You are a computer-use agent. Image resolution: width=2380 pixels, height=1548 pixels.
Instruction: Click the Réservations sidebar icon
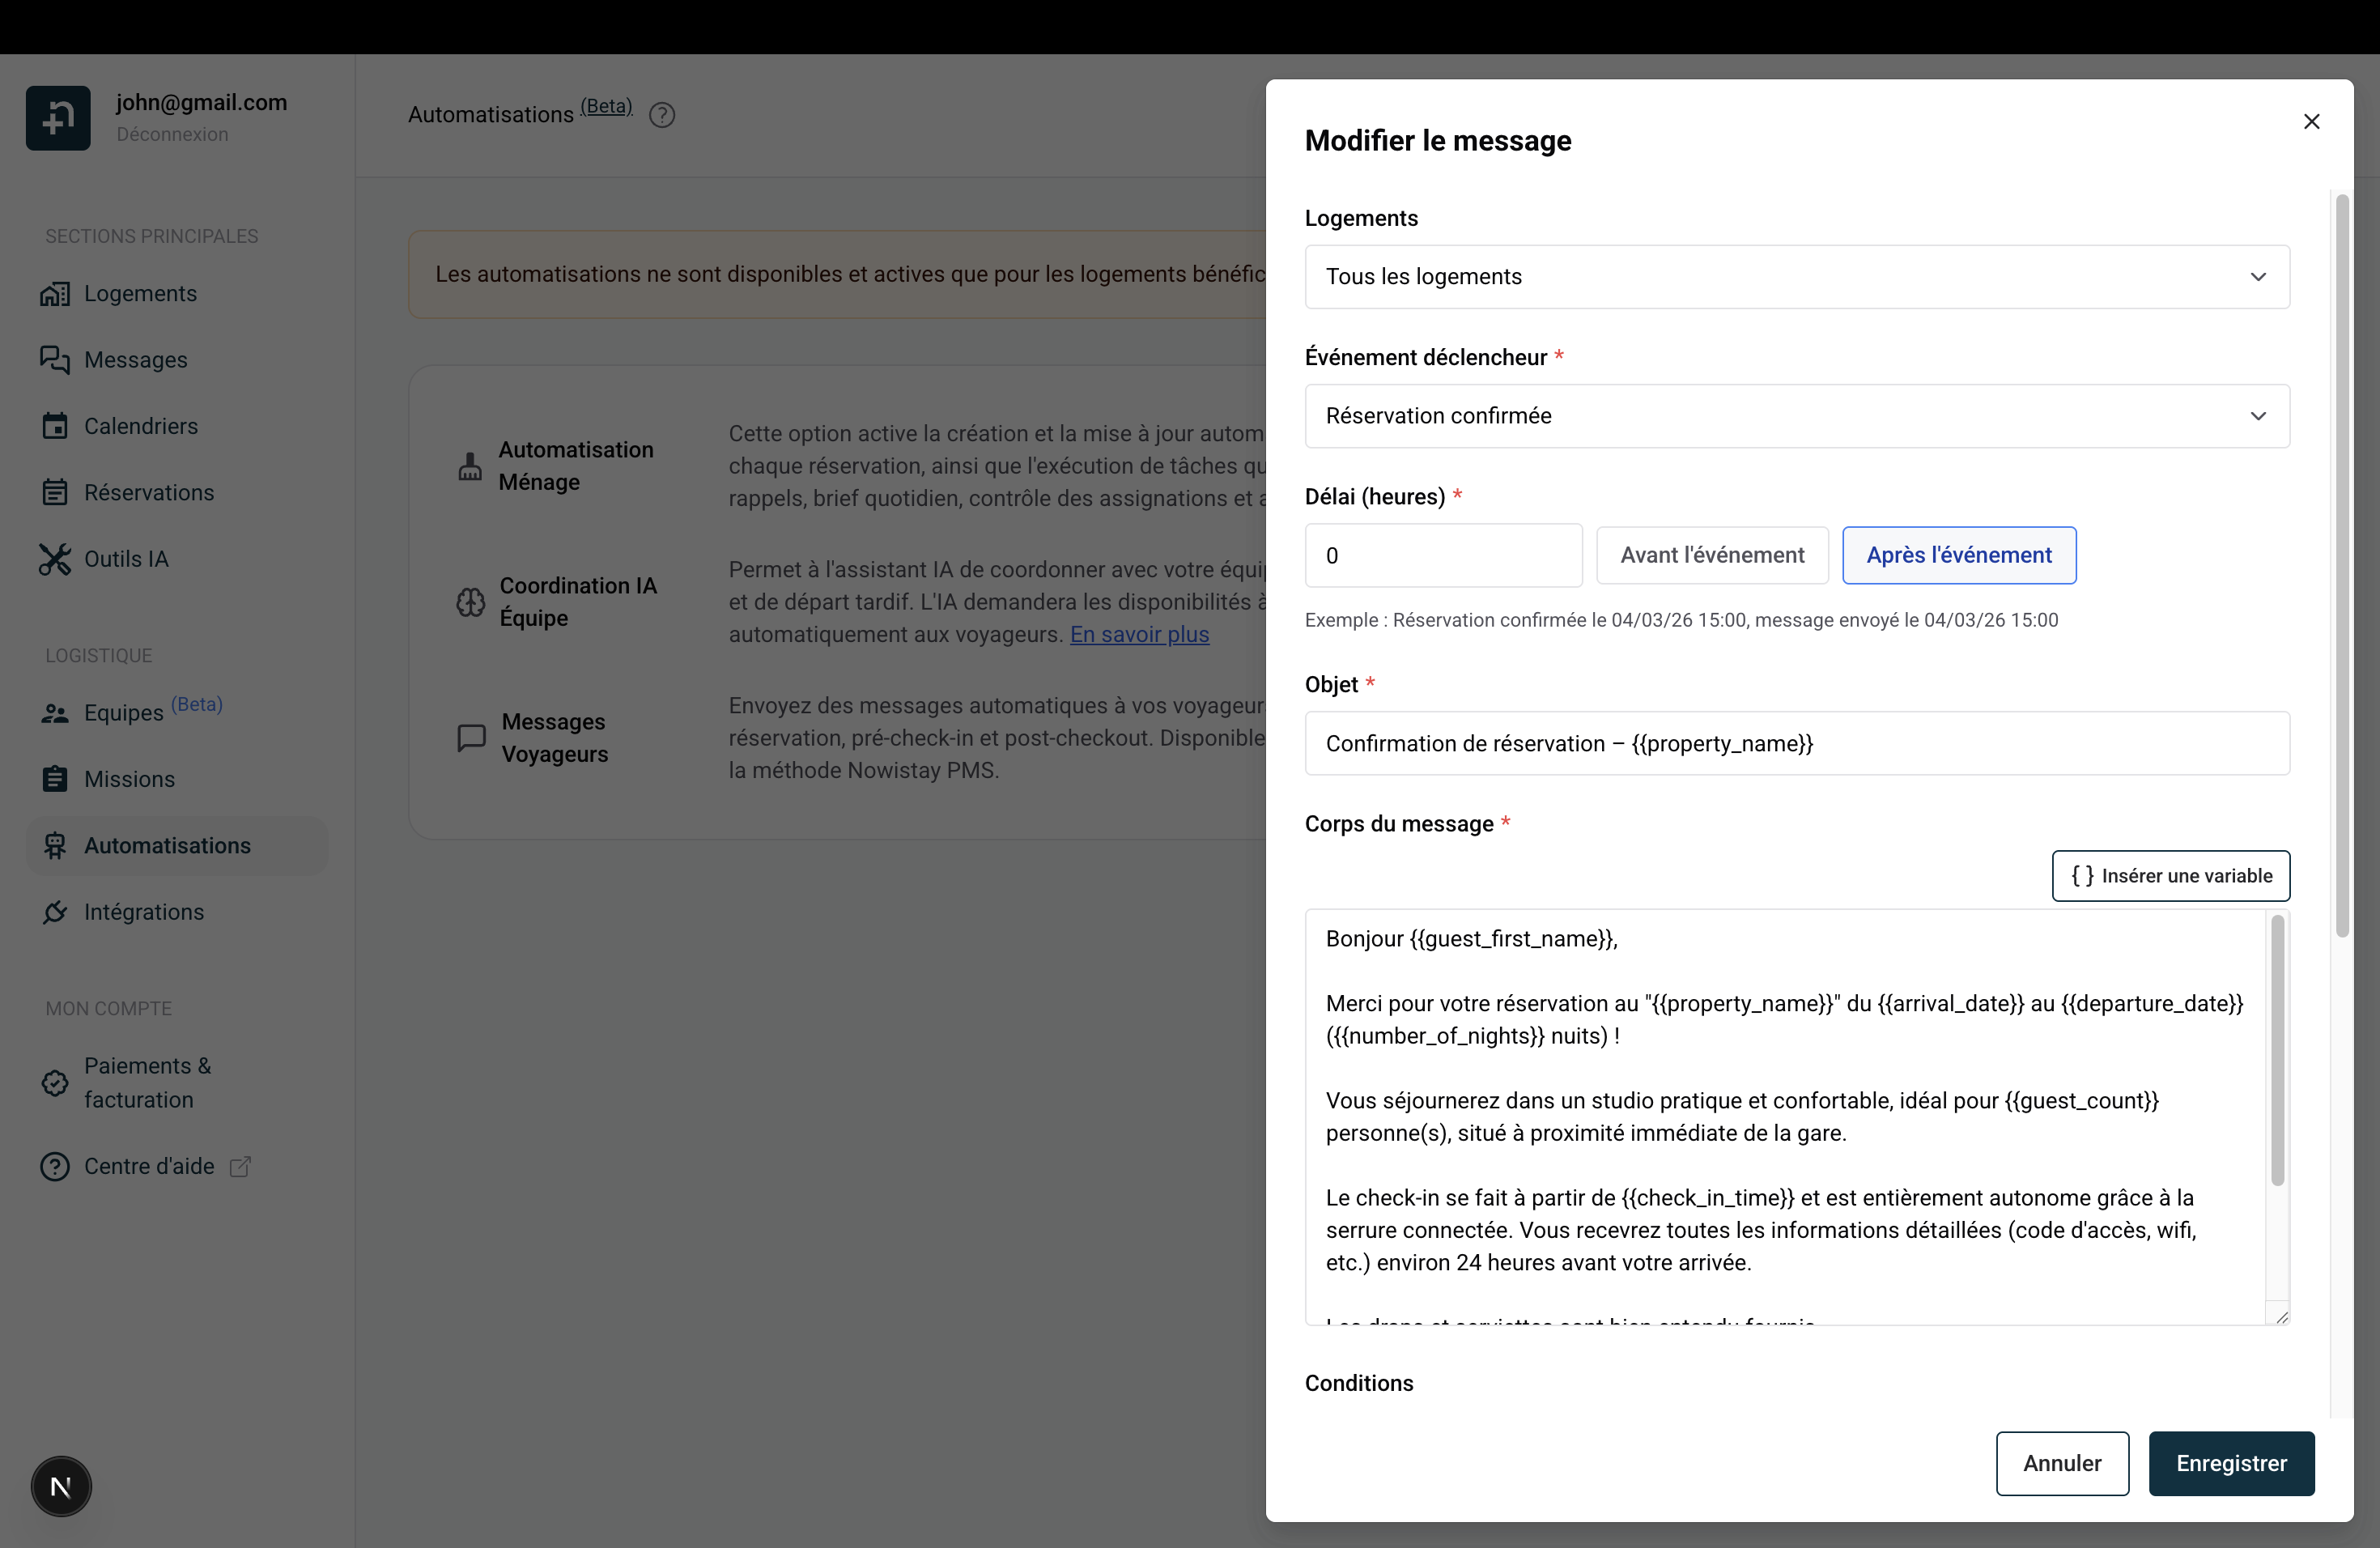pyautogui.click(x=57, y=492)
